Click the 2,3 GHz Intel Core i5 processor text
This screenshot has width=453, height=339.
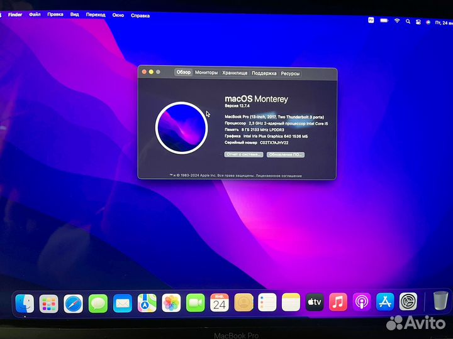(288, 124)
